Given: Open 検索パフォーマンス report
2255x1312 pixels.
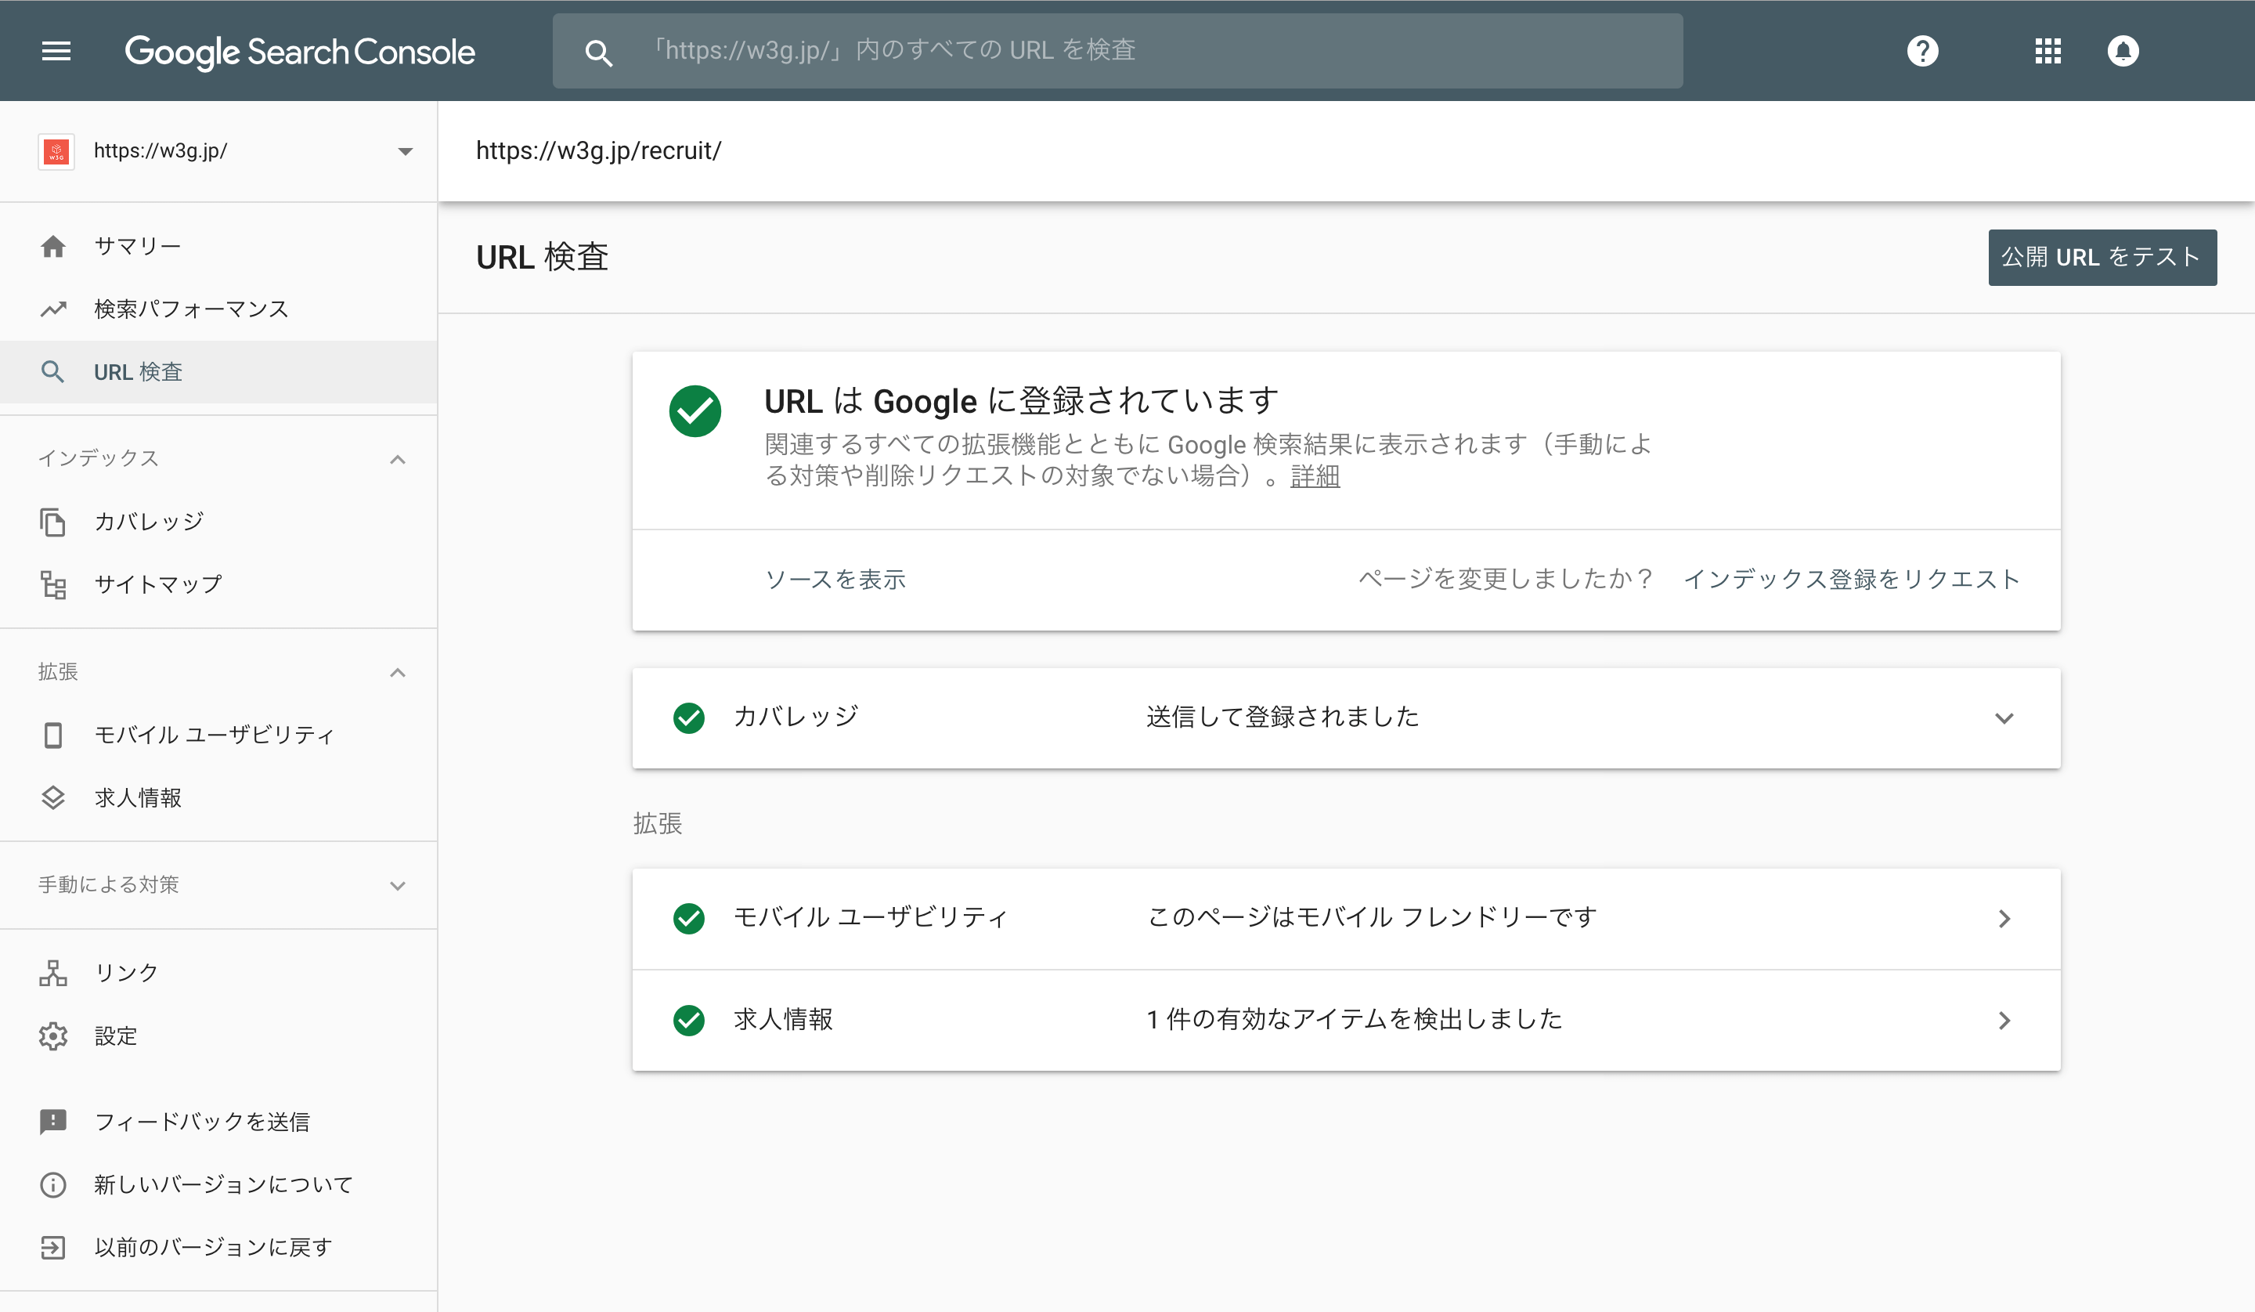Looking at the screenshot, I should [218, 309].
